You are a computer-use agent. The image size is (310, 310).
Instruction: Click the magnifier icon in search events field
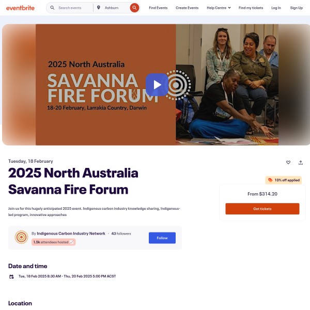tap(52, 8)
